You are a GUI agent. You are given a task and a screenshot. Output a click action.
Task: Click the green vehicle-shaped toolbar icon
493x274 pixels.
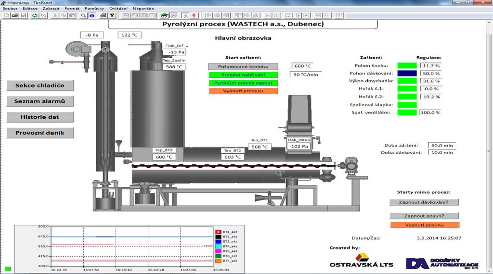click(x=164, y=15)
